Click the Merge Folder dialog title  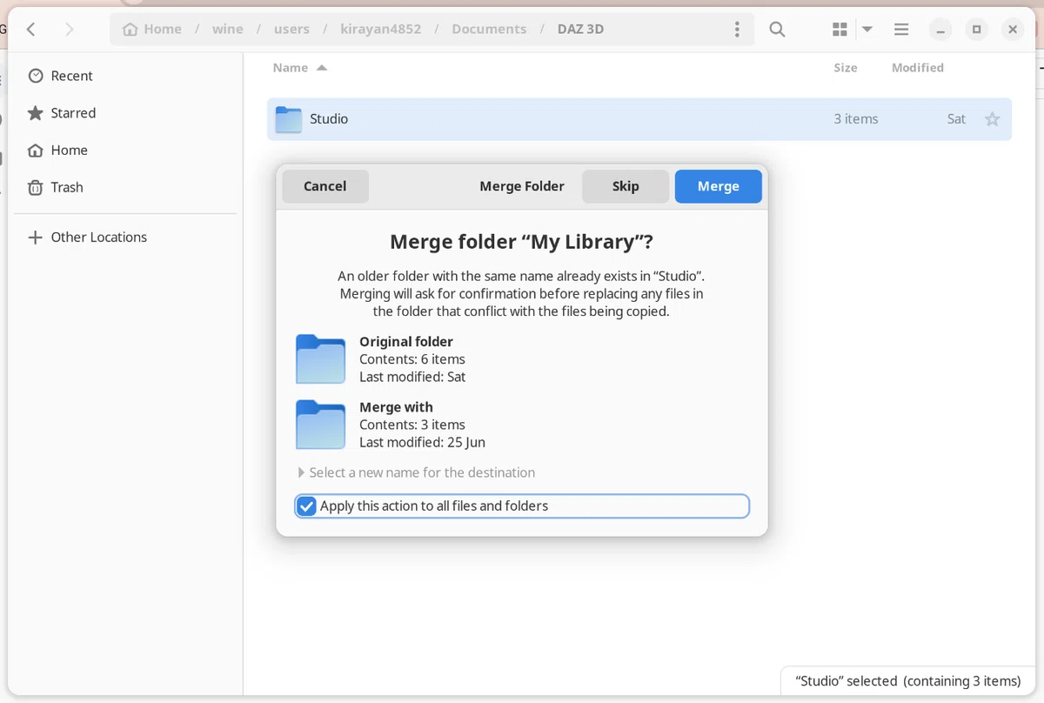(x=522, y=186)
